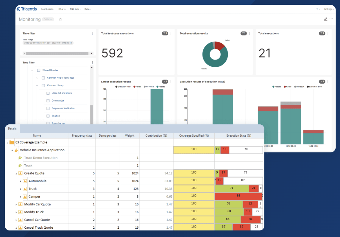Click the Tricentis logo
This screenshot has height=237, width=340.
point(27,9)
